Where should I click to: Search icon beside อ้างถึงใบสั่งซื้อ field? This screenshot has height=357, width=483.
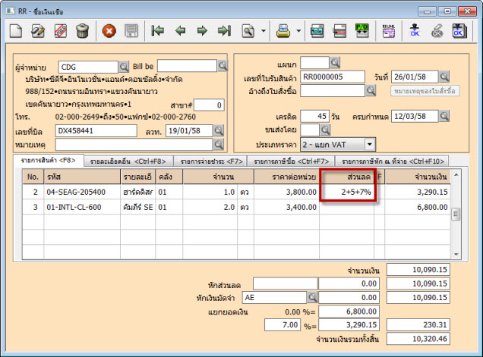click(371, 90)
